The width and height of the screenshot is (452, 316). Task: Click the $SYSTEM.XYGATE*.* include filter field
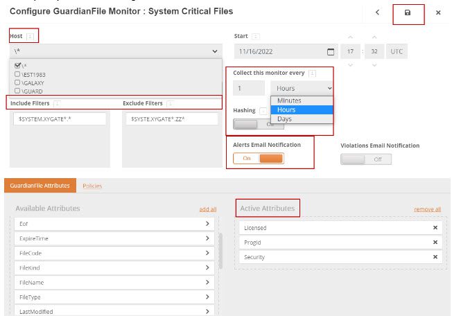[60, 119]
